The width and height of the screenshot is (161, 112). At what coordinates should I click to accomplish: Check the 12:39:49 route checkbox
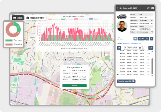coord(118,53)
